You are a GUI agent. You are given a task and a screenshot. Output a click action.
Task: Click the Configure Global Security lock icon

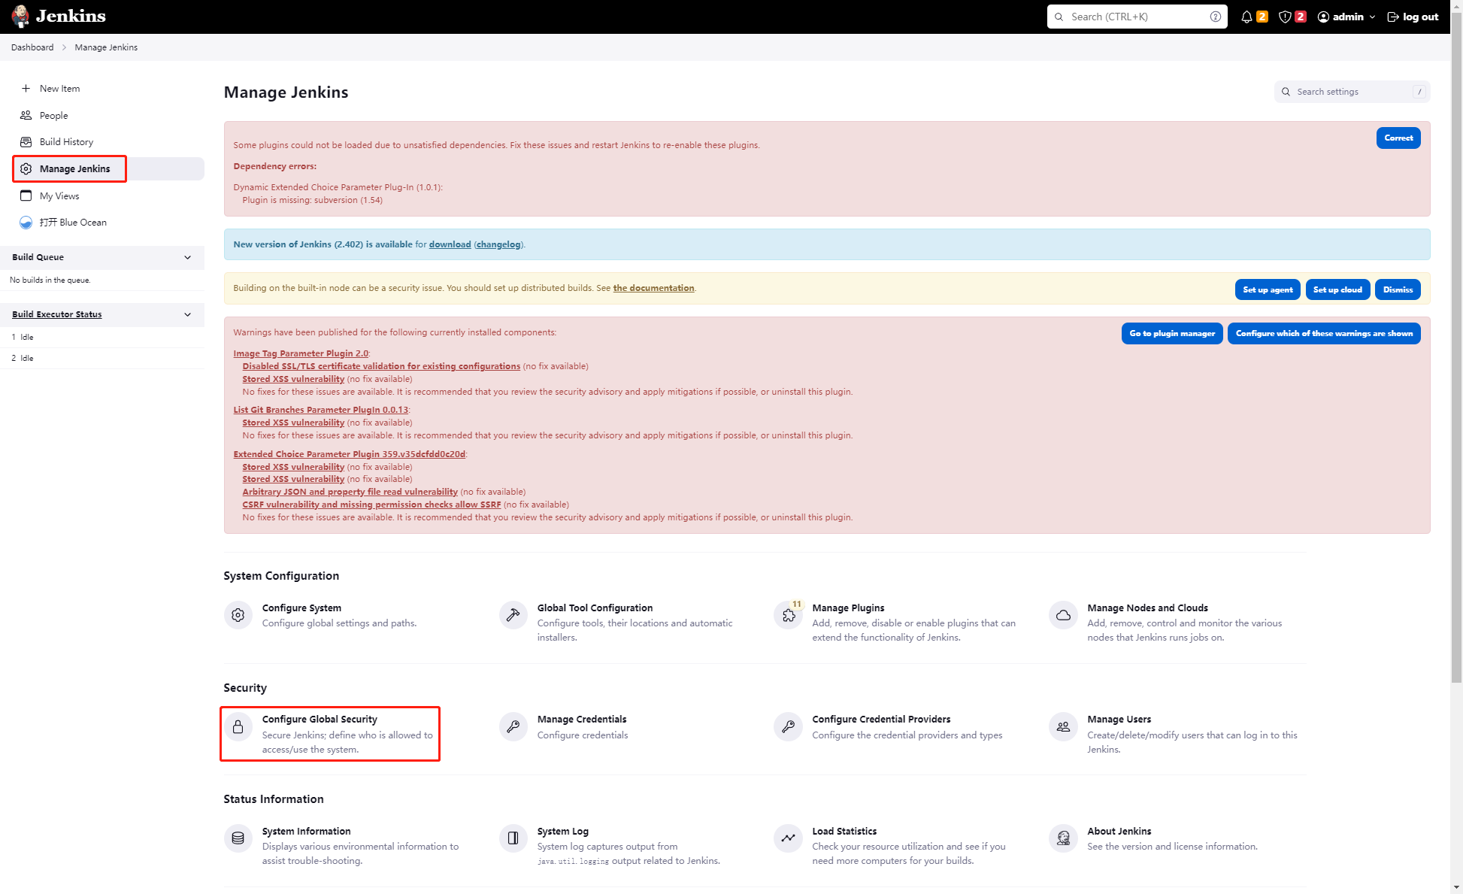(x=238, y=726)
